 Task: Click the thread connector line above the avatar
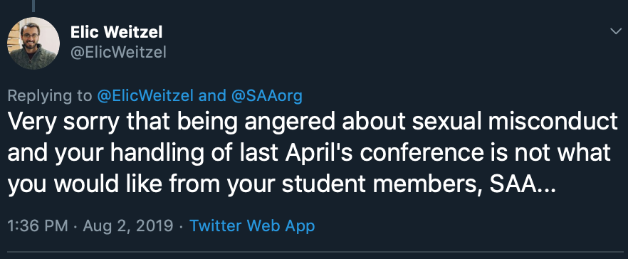tap(33, 6)
